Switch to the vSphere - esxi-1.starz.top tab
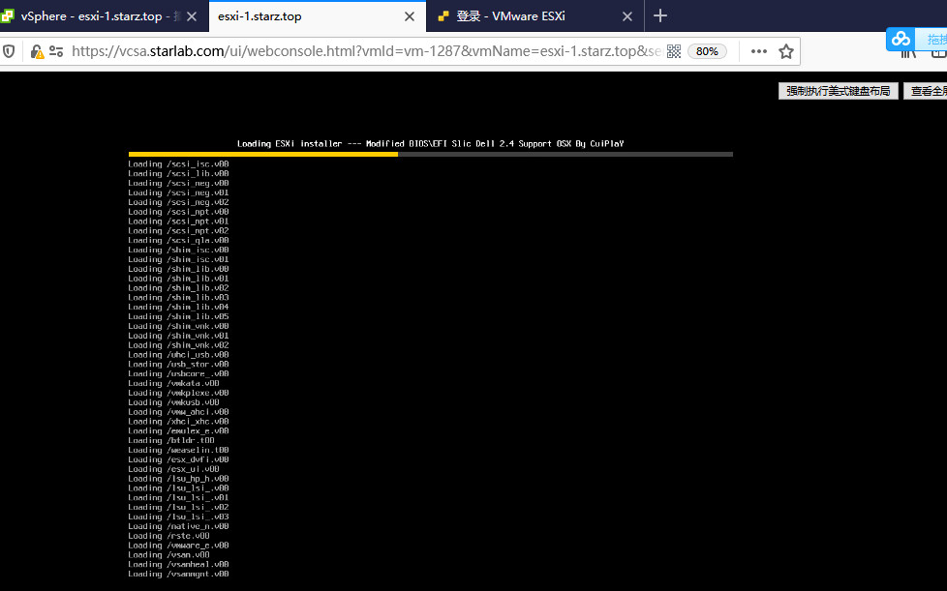The width and height of the screenshot is (947, 591). click(x=104, y=16)
